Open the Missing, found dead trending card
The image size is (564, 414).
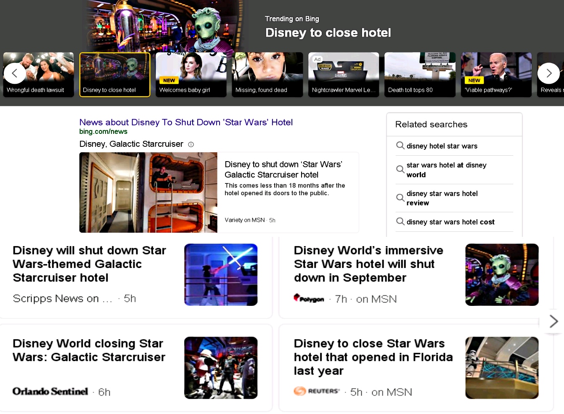pos(267,74)
